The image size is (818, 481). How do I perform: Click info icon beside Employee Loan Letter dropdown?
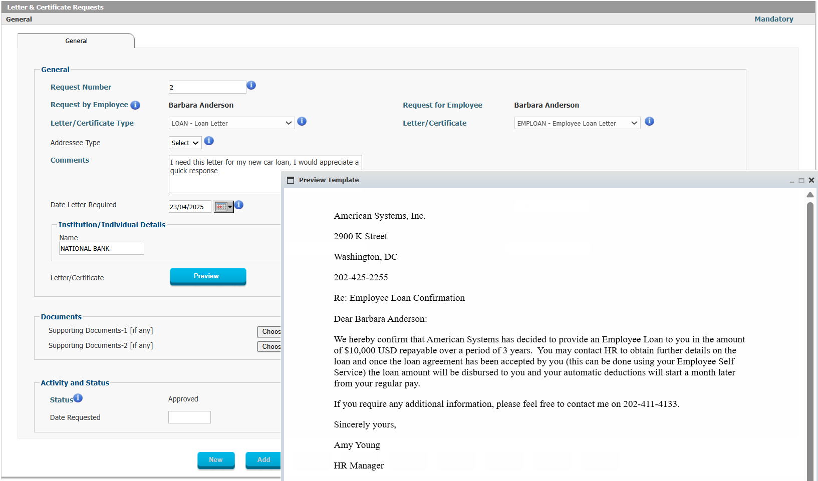650,121
